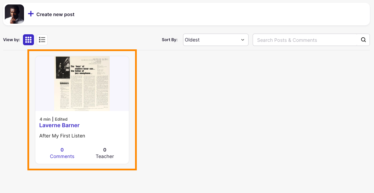The image size is (374, 193).
Task: Click the magnifying glass search icon
Action: [363, 40]
